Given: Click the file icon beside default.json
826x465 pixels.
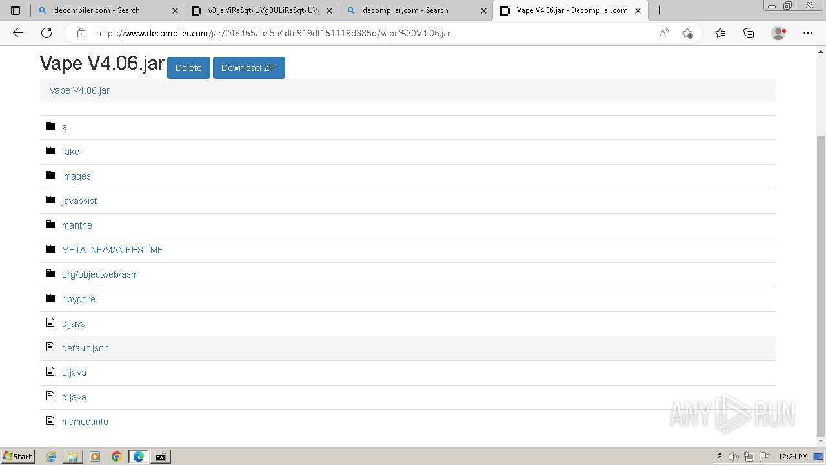Looking at the screenshot, I should pos(51,347).
